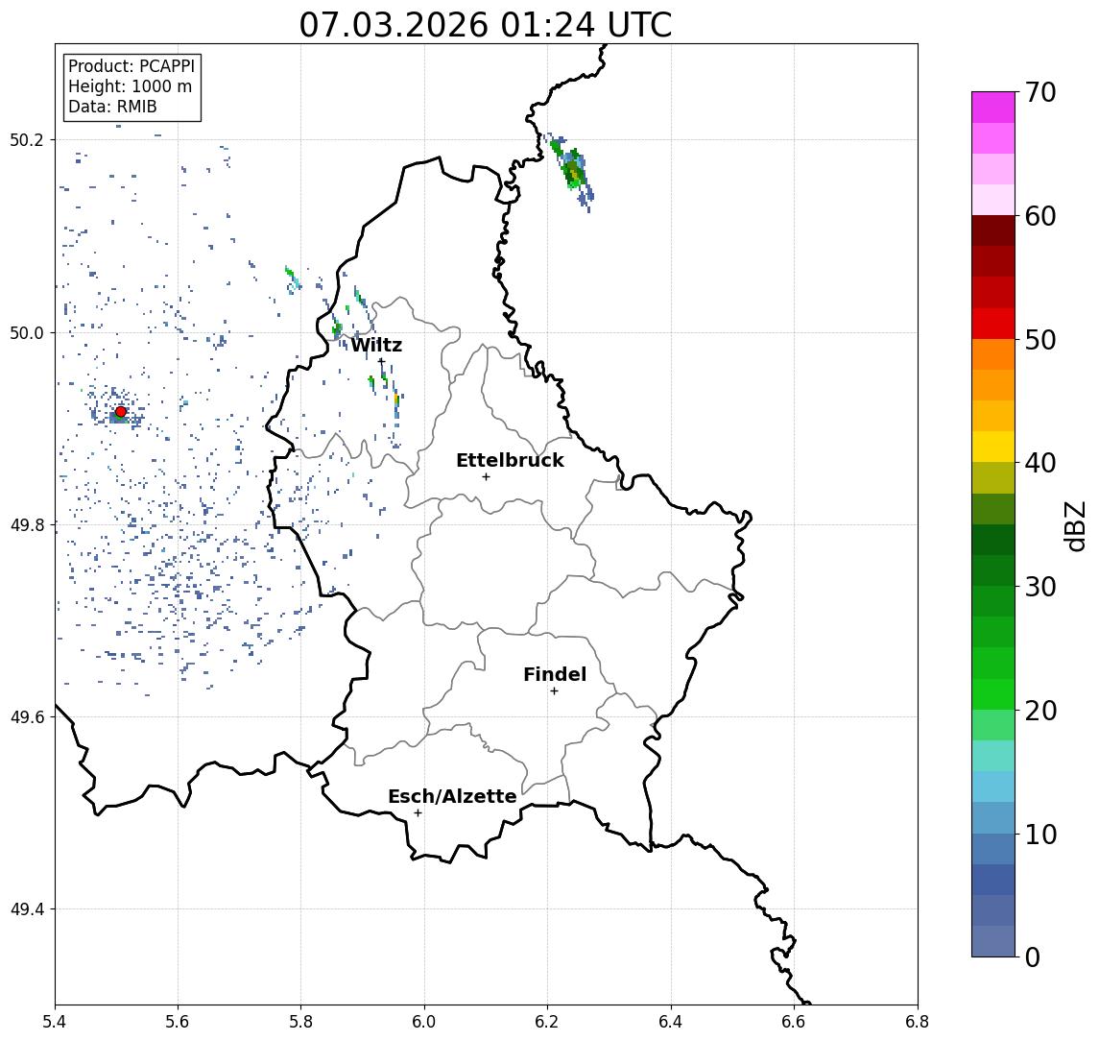Click the colorbar tick label 10
The image size is (1099, 1041).
click(1040, 834)
